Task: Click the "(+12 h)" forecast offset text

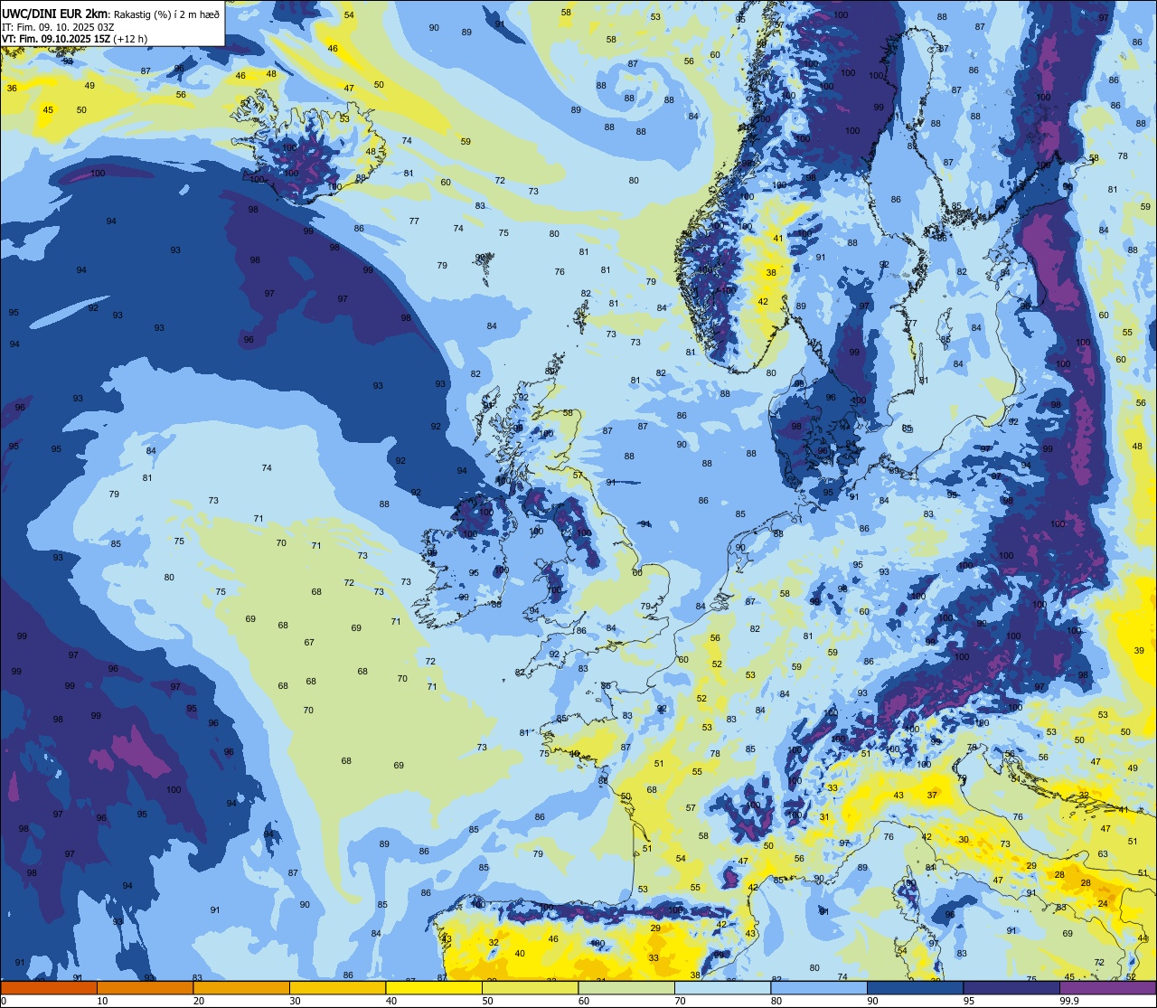Action: [x=130, y=39]
